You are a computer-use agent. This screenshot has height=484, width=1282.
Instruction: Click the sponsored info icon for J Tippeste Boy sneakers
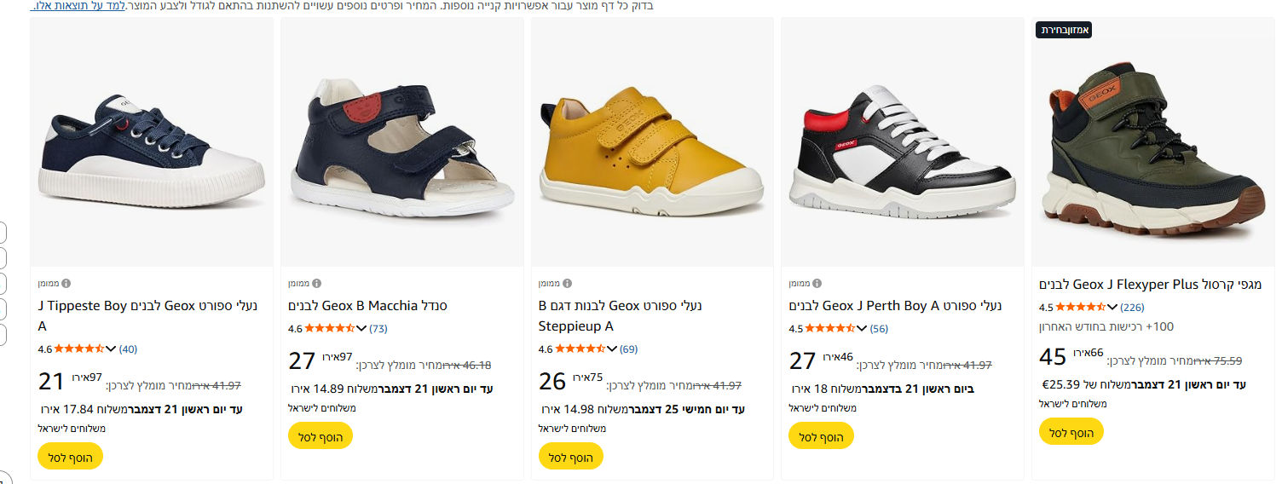pyautogui.click(x=66, y=283)
